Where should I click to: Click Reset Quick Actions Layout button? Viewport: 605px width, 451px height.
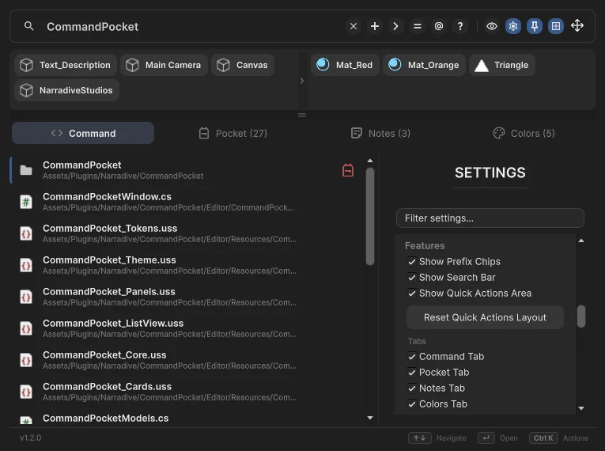(x=485, y=317)
